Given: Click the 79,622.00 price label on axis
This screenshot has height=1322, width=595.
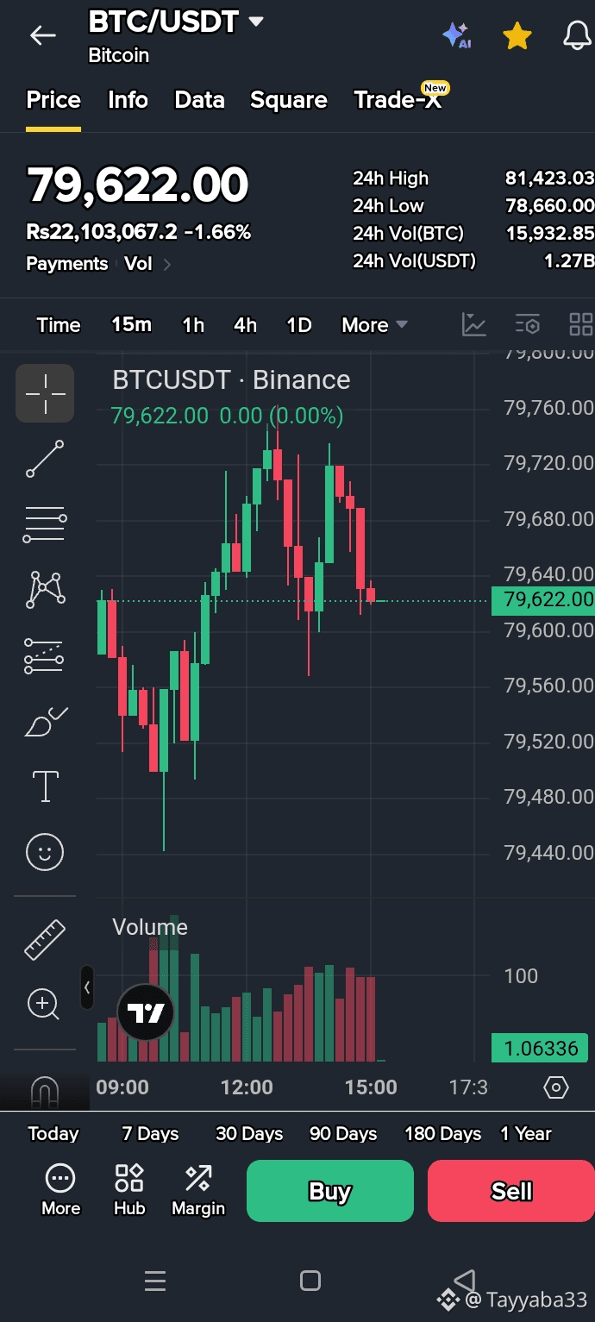Looking at the screenshot, I should tap(542, 599).
